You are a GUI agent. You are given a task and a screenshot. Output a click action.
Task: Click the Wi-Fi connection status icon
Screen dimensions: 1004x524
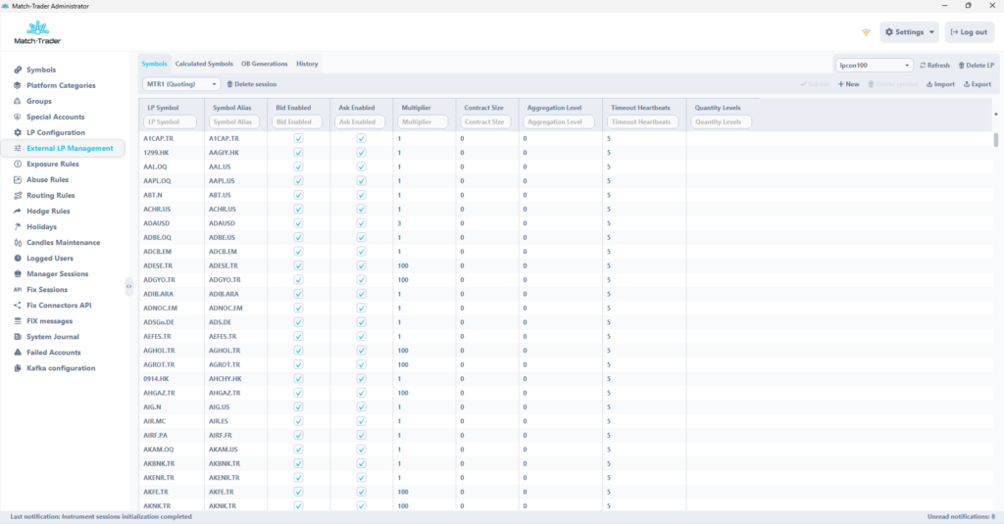(x=866, y=32)
